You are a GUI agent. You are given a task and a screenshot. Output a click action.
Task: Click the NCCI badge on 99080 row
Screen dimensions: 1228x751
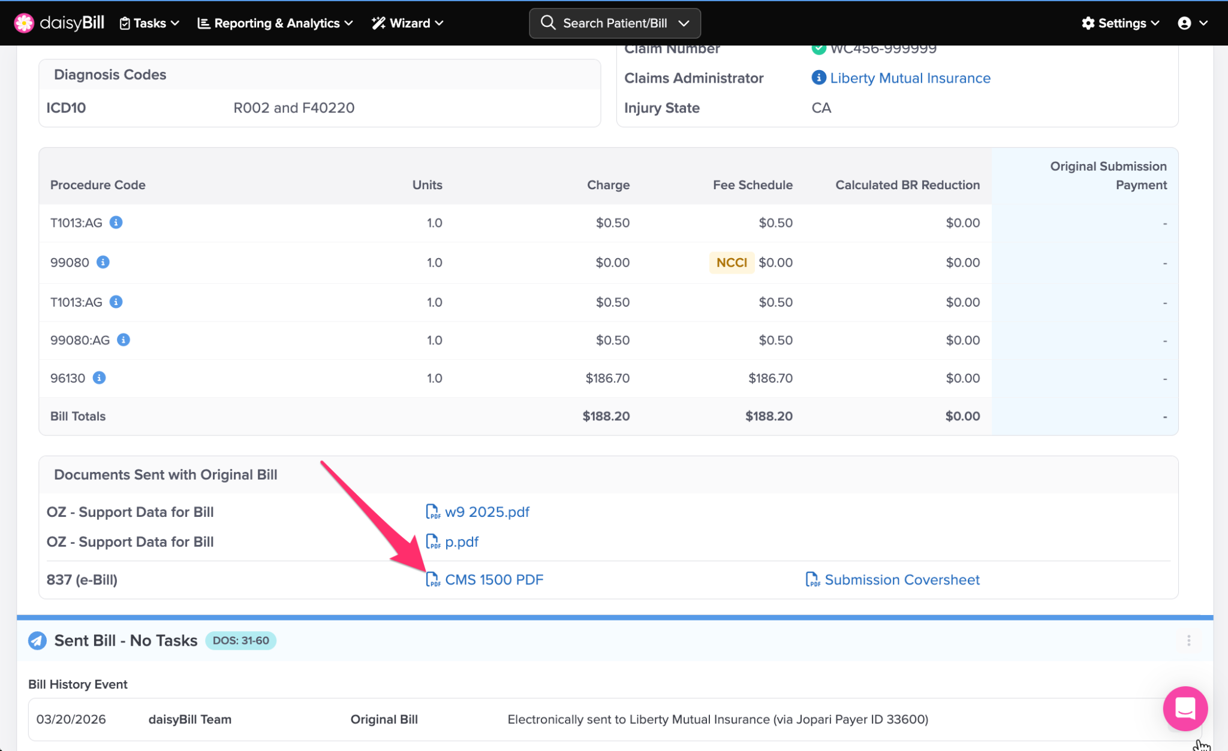click(x=732, y=262)
